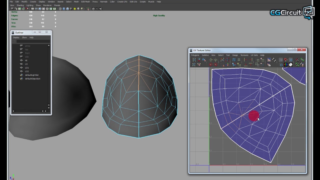
Task: Click the Cut UV edges icon
Action: (x=222, y=60)
